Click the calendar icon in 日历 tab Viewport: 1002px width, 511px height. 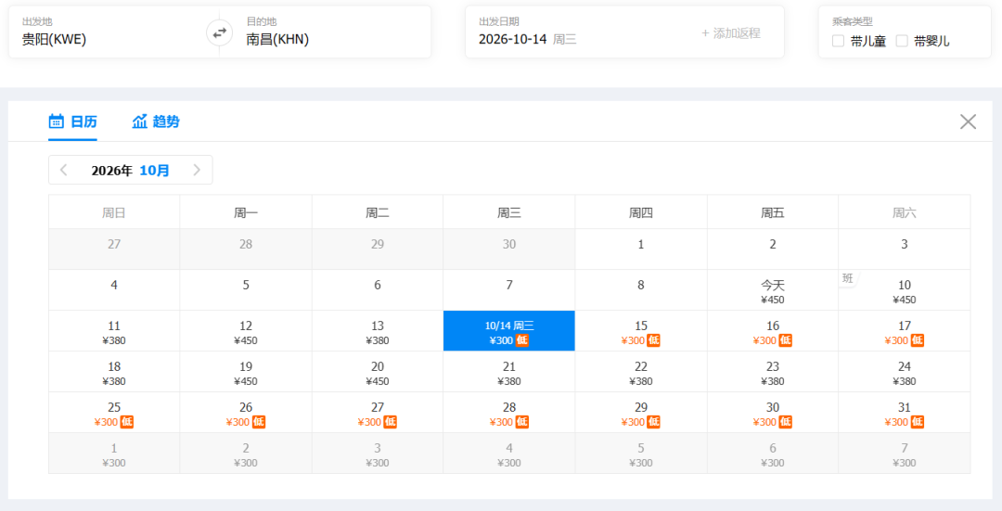tap(57, 121)
